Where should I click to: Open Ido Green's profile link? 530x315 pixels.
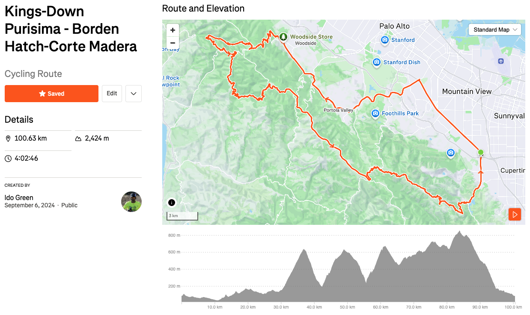19,197
